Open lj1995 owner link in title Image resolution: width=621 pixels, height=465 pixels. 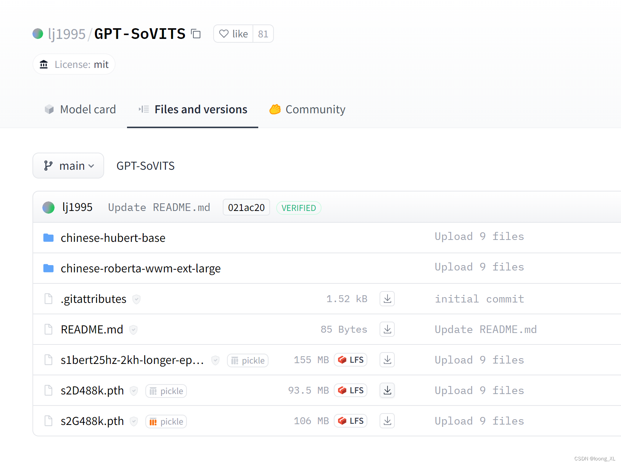tap(67, 34)
